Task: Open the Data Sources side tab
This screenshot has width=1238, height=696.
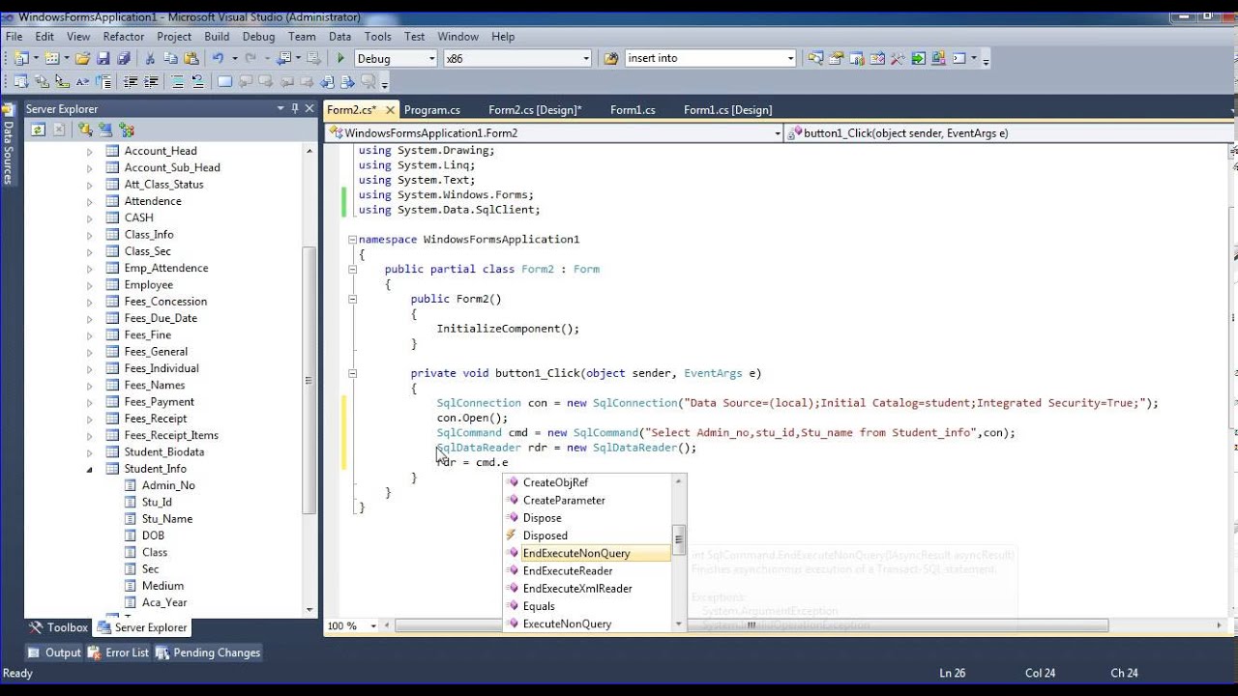Action: pyautogui.click(x=8, y=145)
